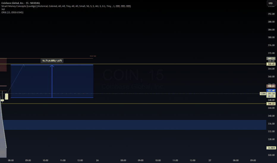The height and width of the screenshot is (163, 277).
Task: Select the blue demand zone near 336.00
Action: [134, 125]
